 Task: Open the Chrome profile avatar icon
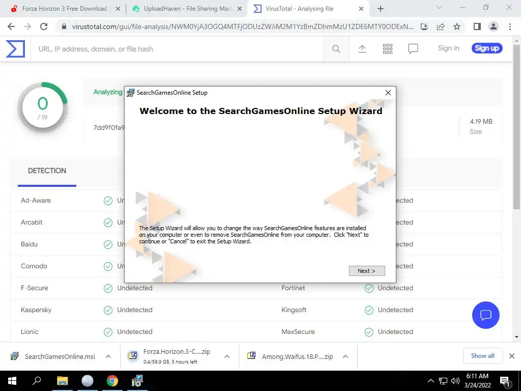[x=494, y=26]
